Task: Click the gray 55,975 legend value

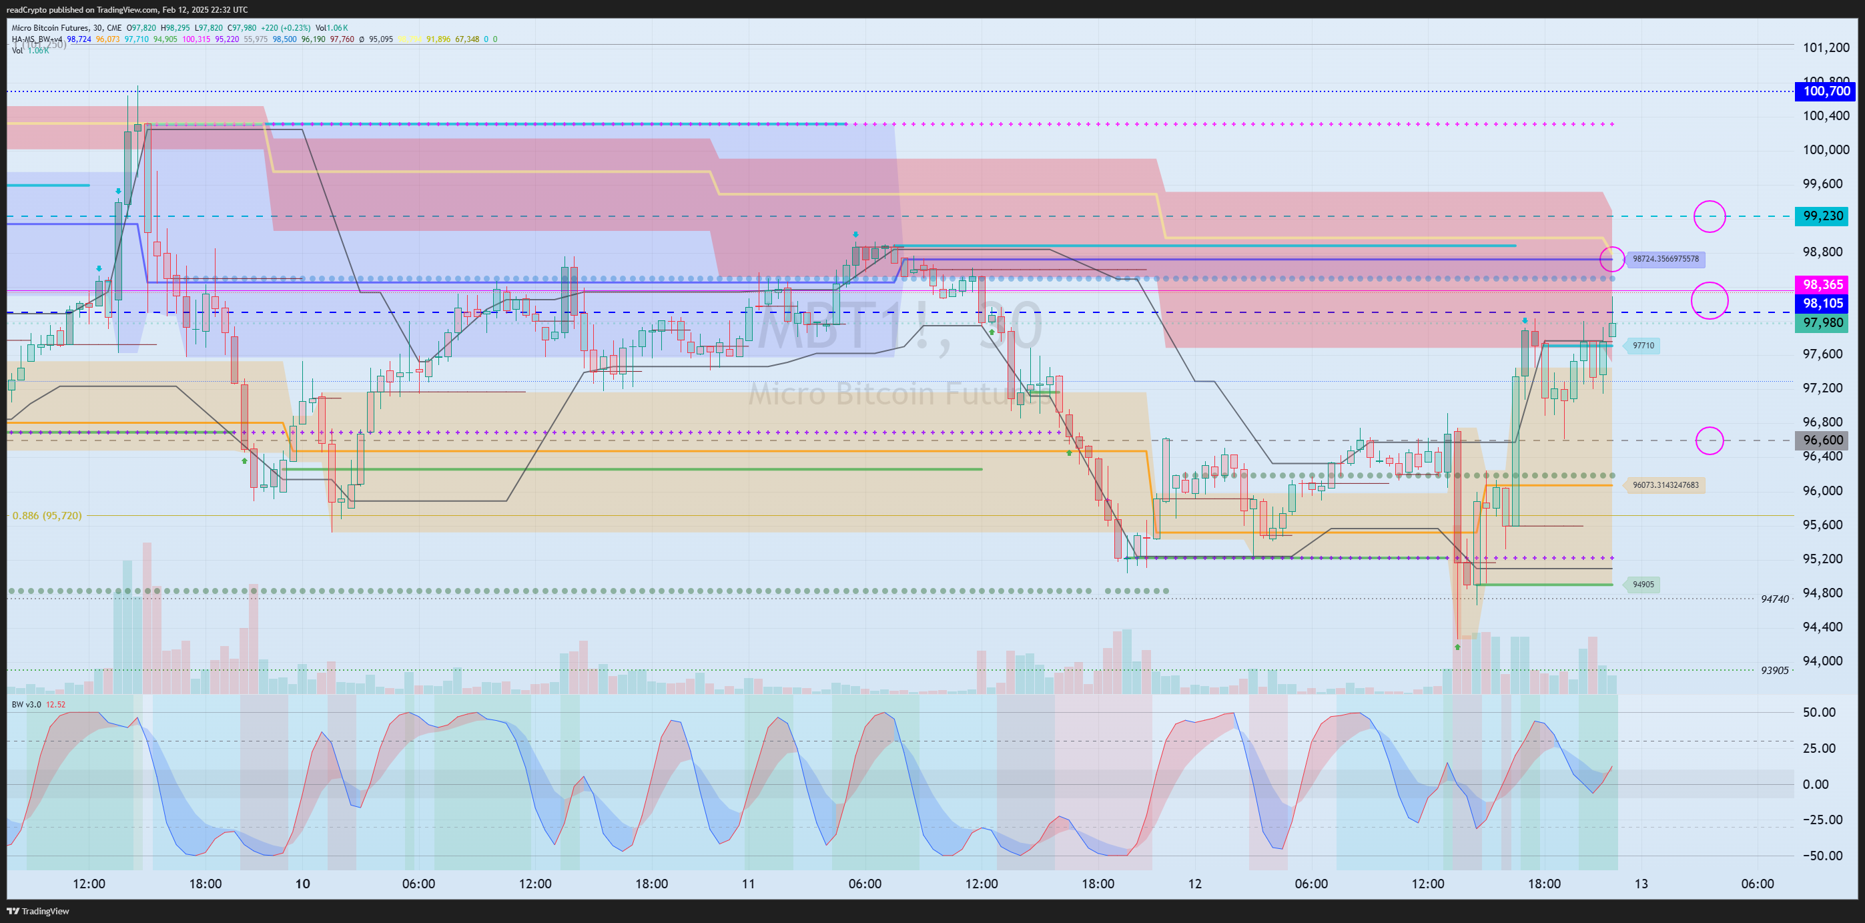Action: [x=256, y=39]
